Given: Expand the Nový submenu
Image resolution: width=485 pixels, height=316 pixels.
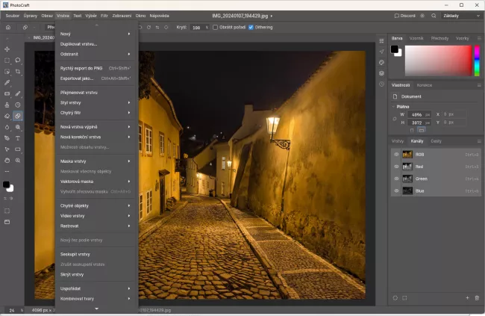Looking at the screenshot, I should click(x=96, y=34).
